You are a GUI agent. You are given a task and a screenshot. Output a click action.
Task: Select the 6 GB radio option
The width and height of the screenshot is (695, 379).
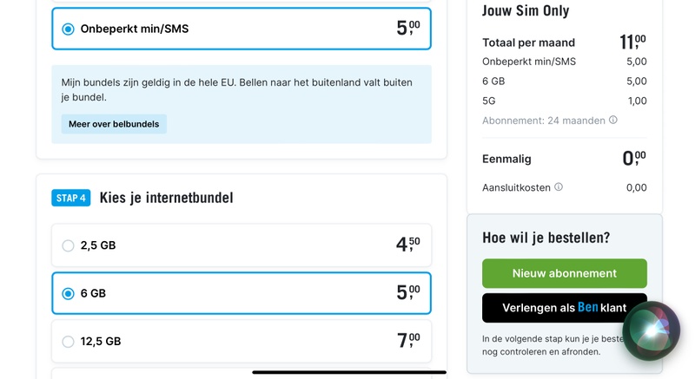click(68, 293)
